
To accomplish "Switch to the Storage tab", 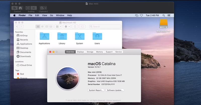I will point(90,52).
